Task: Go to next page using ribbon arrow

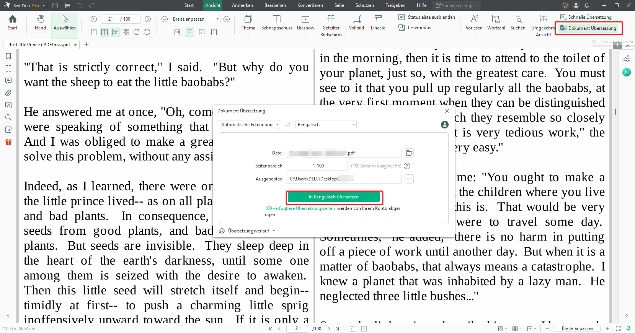Action: point(148,19)
